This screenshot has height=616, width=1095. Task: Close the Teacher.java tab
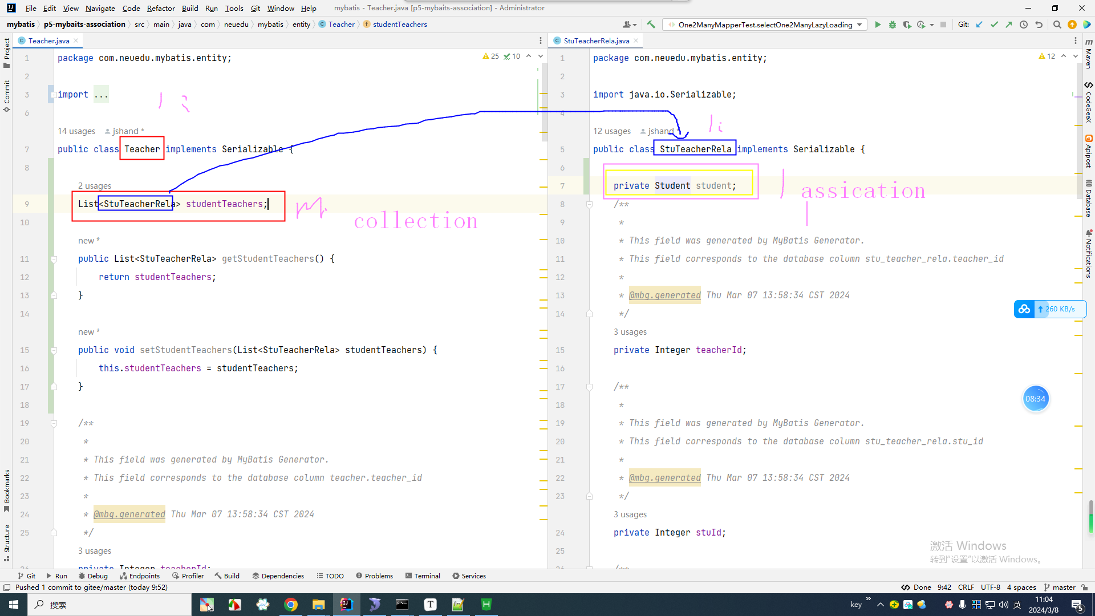click(76, 40)
